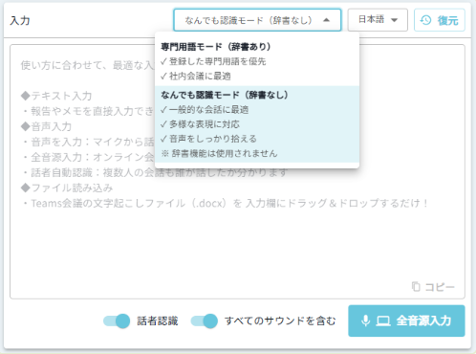Collapse the なんでも認識モード mode dropdown
This screenshot has height=354, width=476.
tap(257, 20)
